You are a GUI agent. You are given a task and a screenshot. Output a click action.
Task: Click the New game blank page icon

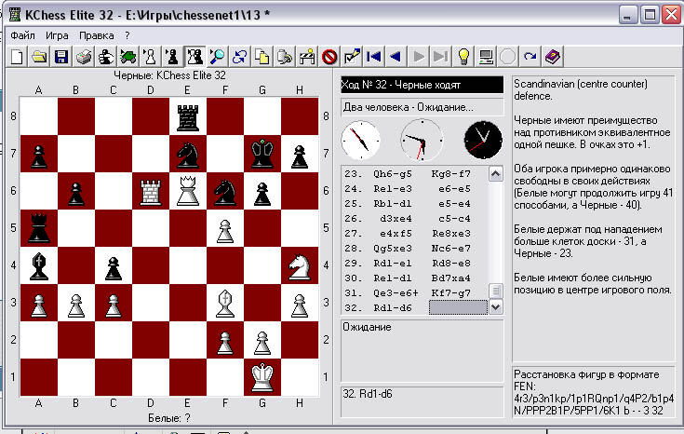17,57
